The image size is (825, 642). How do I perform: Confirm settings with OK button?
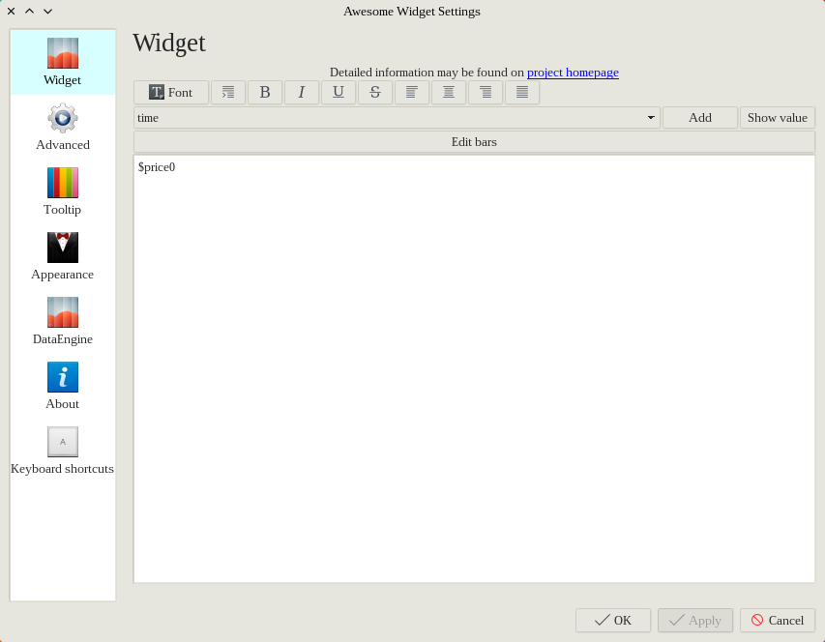pos(612,621)
